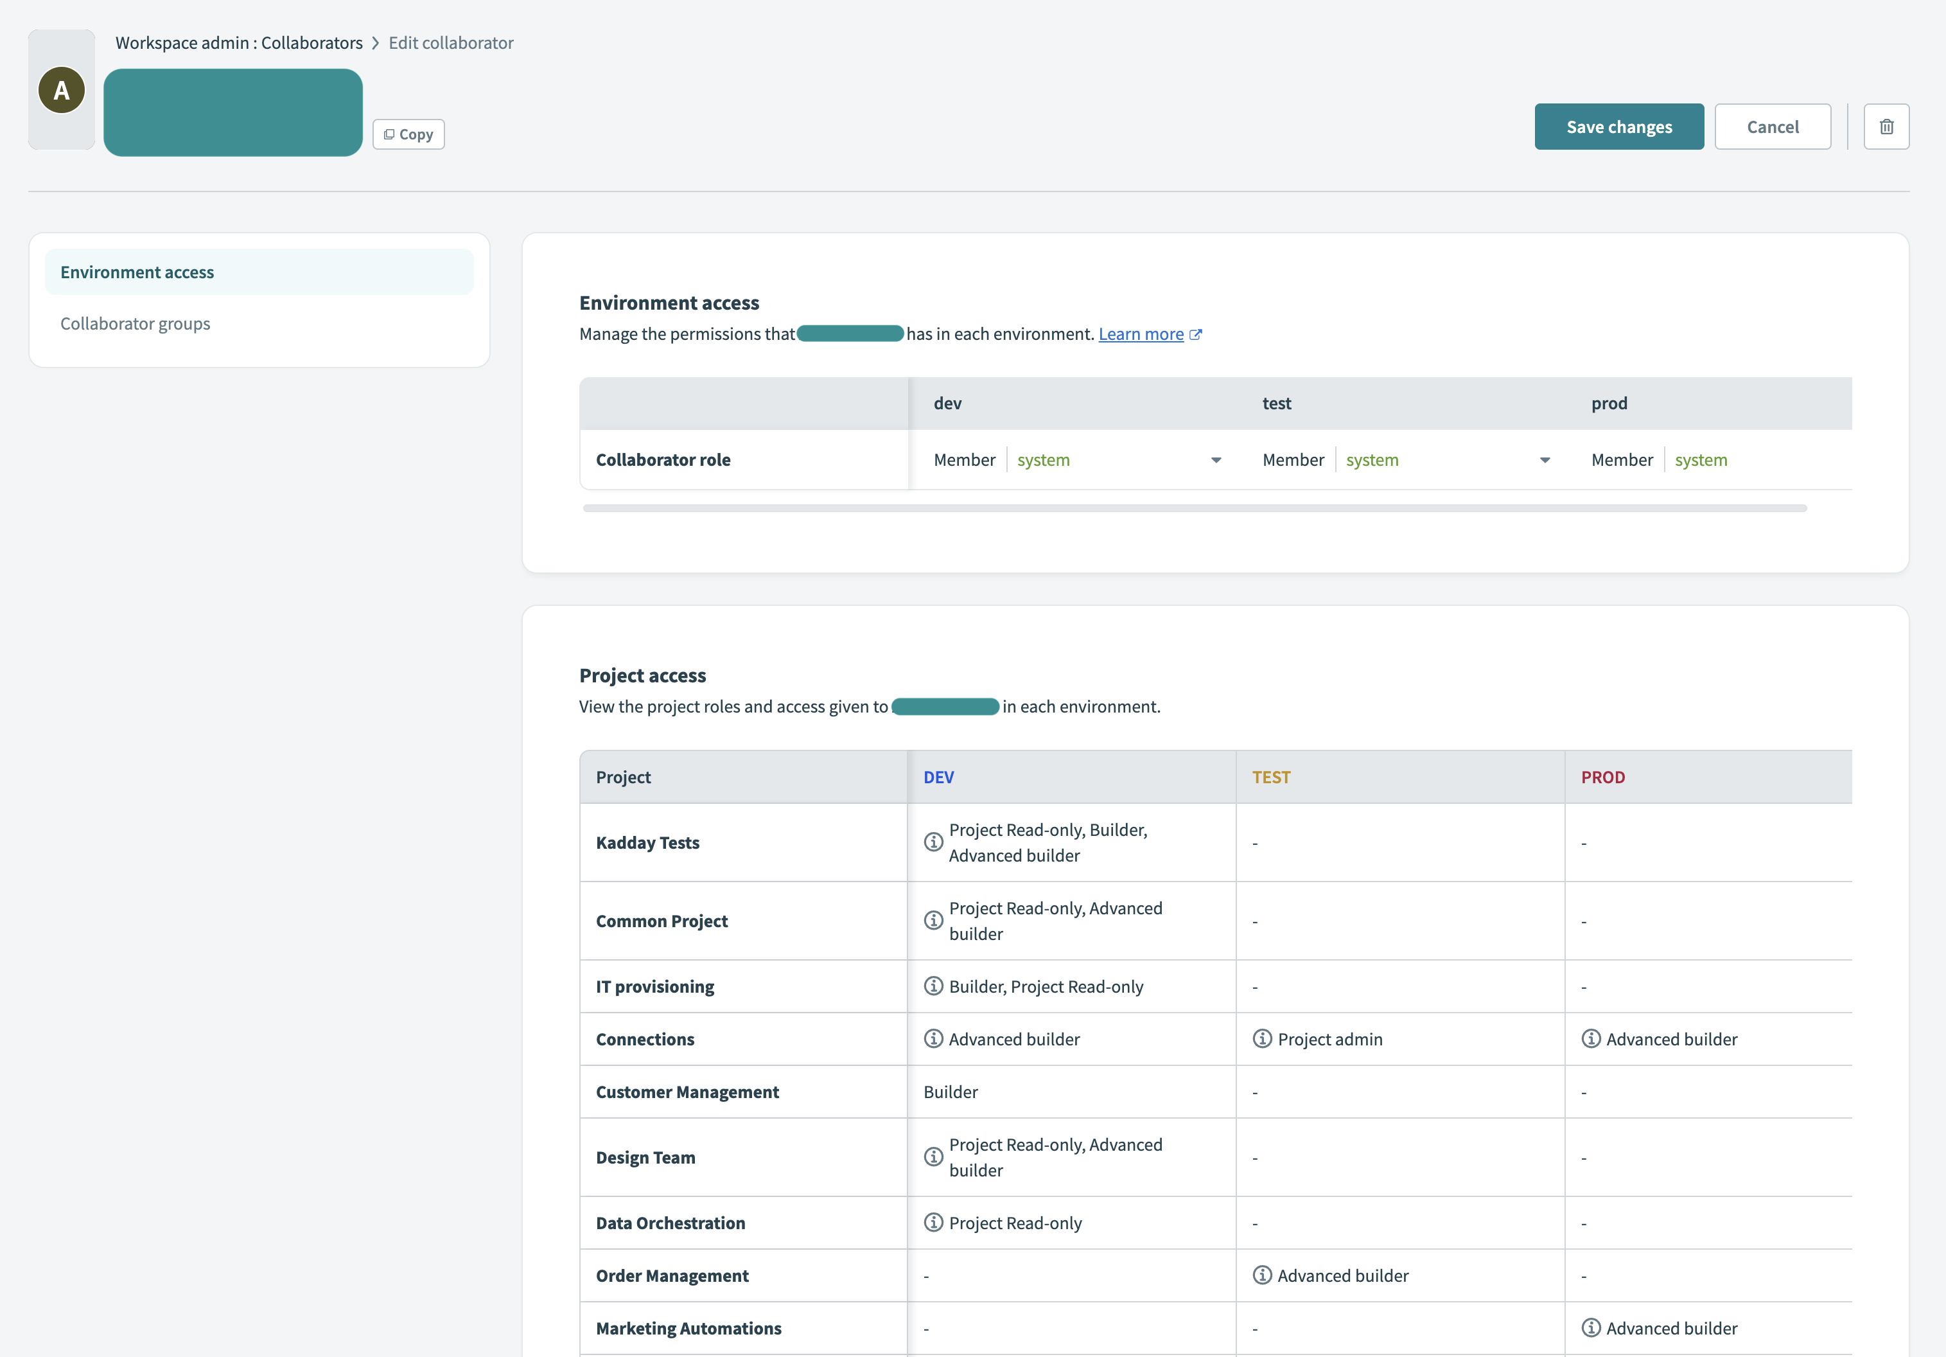Open the system role dropdown for dev environment
The height and width of the screenshot is (1357, 1946).
point(1216,459)
